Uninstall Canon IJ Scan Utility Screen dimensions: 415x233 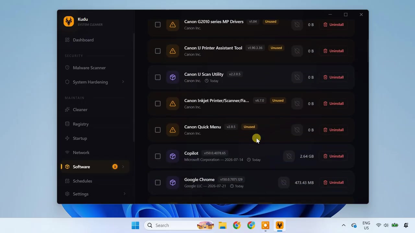(334, 77)
